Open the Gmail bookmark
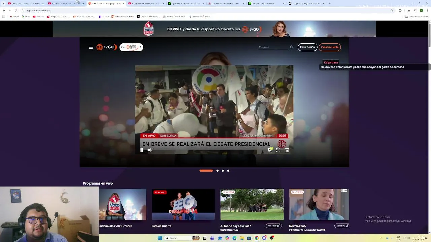Screen dimensions: 431x242 point(14,17)
